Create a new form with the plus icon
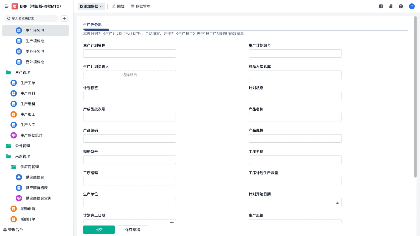The image size is (420, 236). (64, 19)
